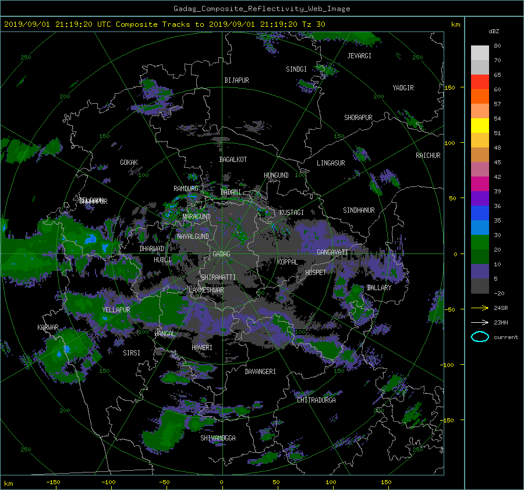Click the green rain echo near Shivamogga
This screenshot has width=524, height=490.
coord(167,432)
